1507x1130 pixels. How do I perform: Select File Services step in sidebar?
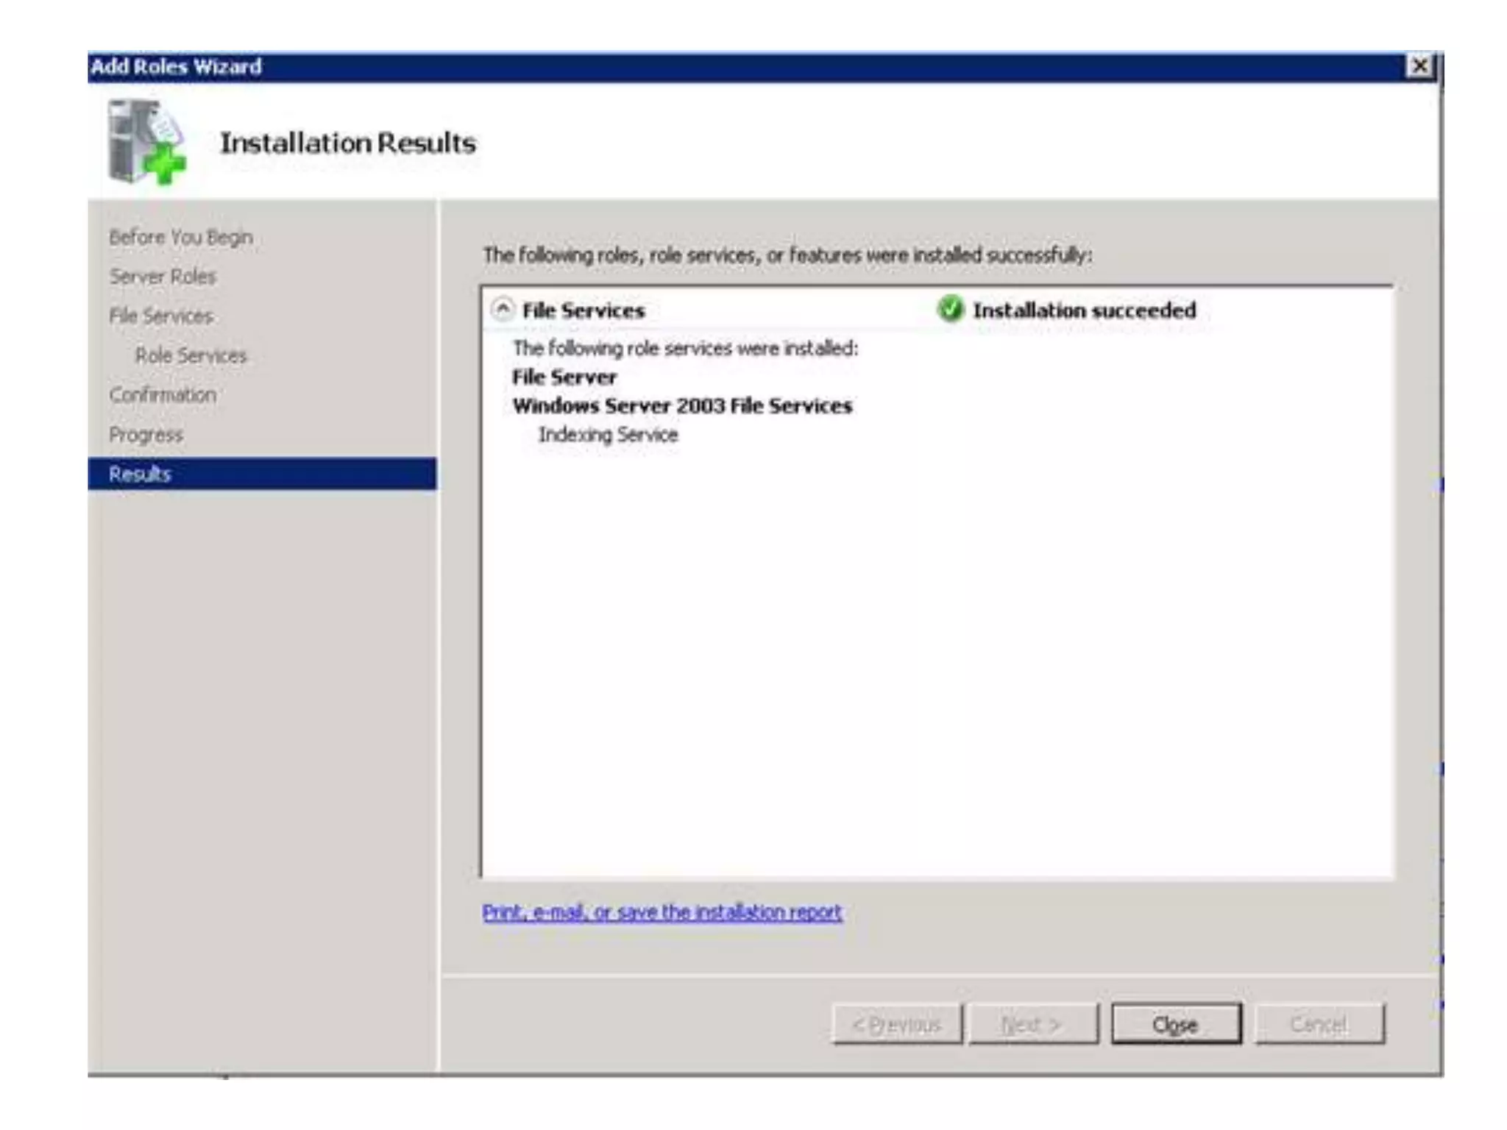click(x=161, y=316)
